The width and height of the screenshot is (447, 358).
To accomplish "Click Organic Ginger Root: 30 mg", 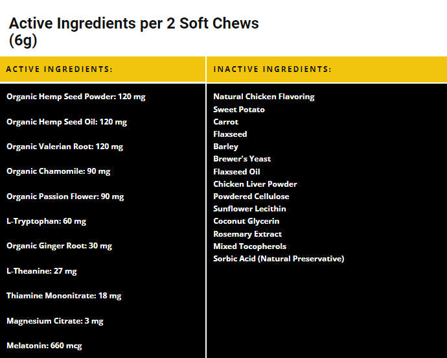I will tap(59, 246).
